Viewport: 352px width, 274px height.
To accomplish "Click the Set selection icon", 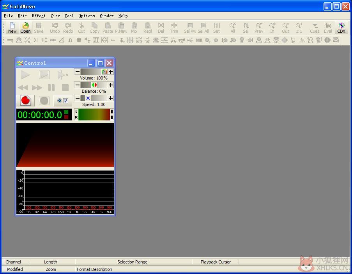I will point(216,28).
